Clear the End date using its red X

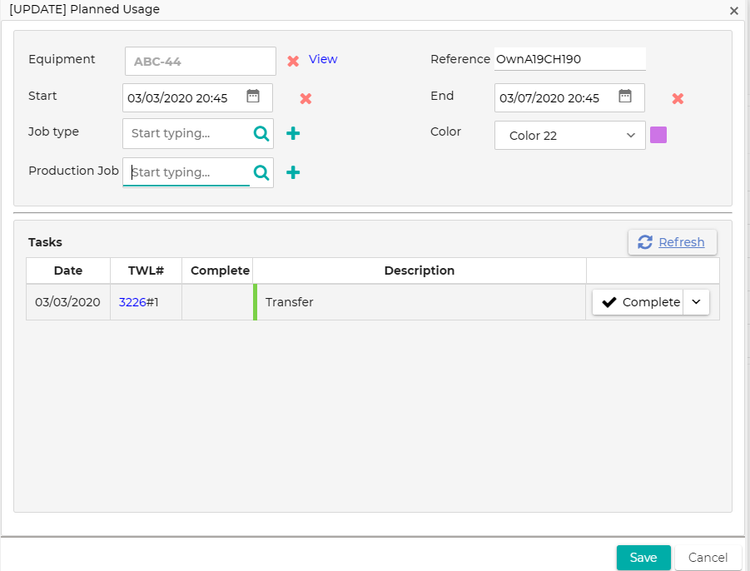coord(678,98)
